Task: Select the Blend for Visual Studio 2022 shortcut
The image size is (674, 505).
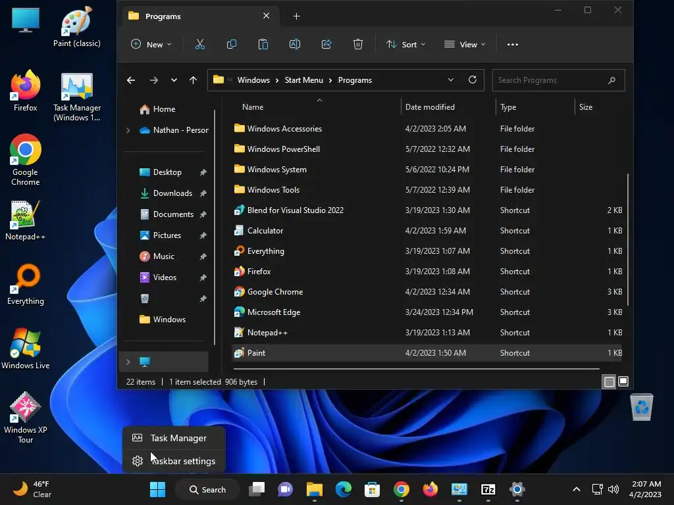Action: pyautogui.click(x=427, y=210)
